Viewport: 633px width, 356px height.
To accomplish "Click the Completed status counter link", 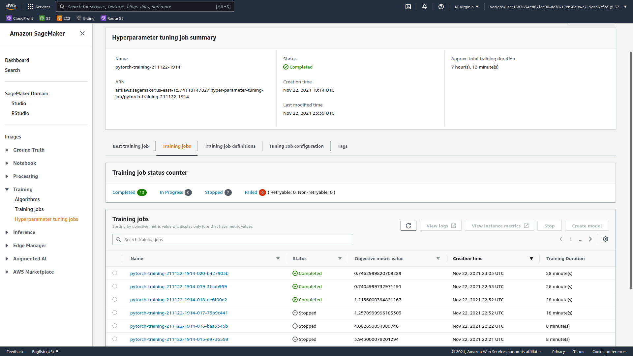I will 124,193.
